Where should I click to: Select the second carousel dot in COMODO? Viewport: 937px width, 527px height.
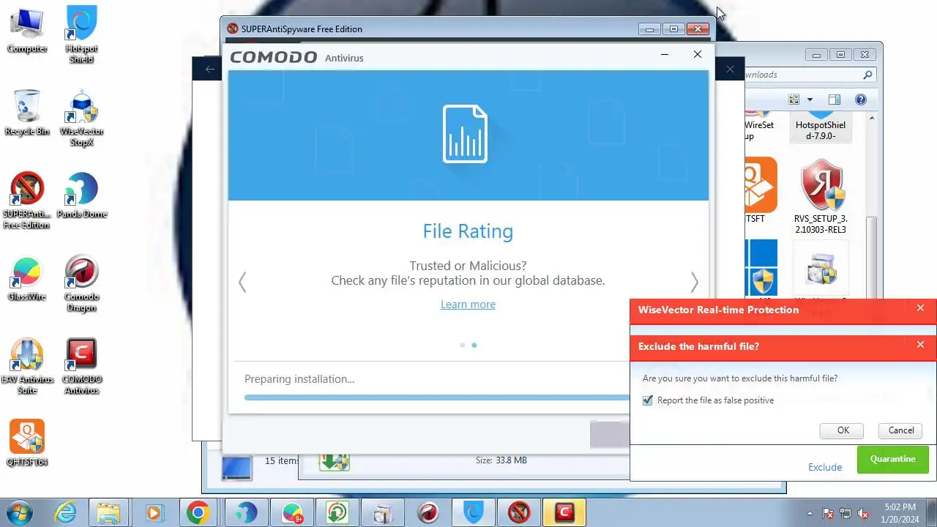pyautogui.click(x=474, y=345)
